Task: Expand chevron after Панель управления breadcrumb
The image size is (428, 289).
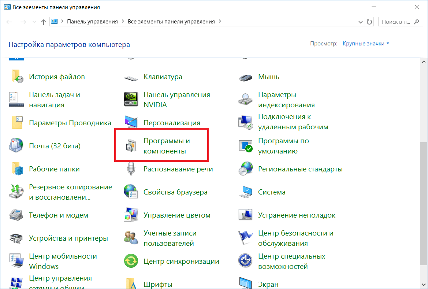Action: [x=123, y=22]
